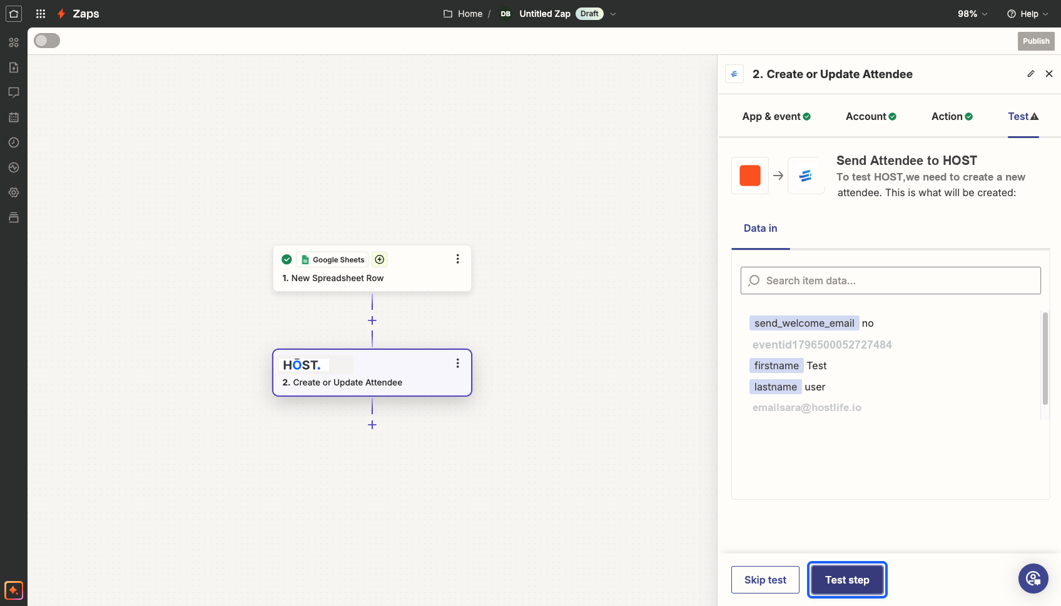The height and width of the screenshot is (606, 1061).
Task: Open the comments sidebar icon
Action: pos(14,92)
